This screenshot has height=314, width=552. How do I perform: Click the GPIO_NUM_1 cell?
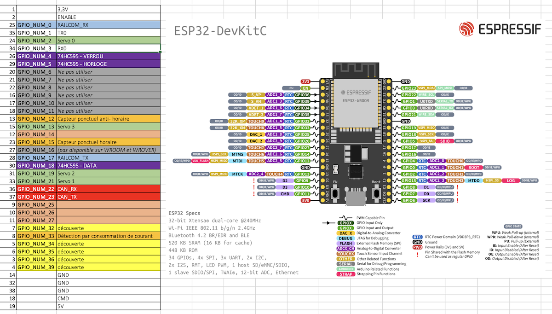tap(36, 33)
